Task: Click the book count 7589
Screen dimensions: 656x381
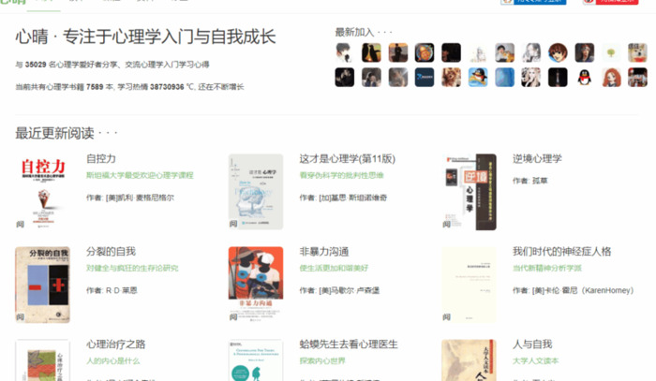Action: click(x=95, y=87)
